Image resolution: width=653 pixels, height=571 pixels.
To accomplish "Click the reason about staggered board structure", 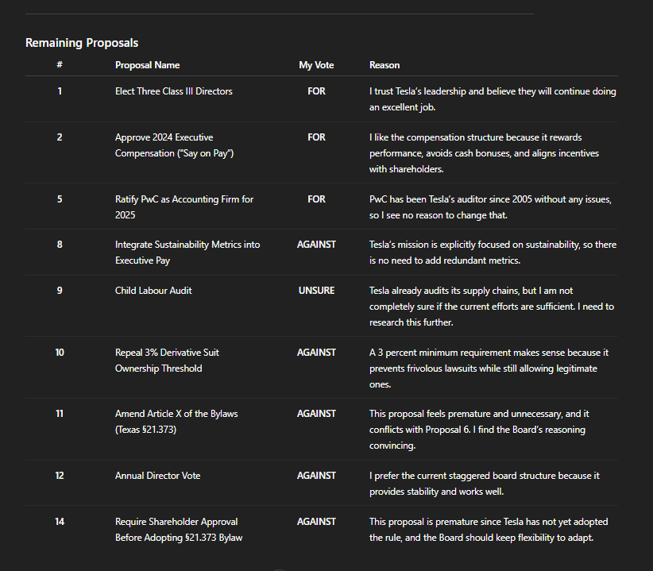I will pos(485,484).
